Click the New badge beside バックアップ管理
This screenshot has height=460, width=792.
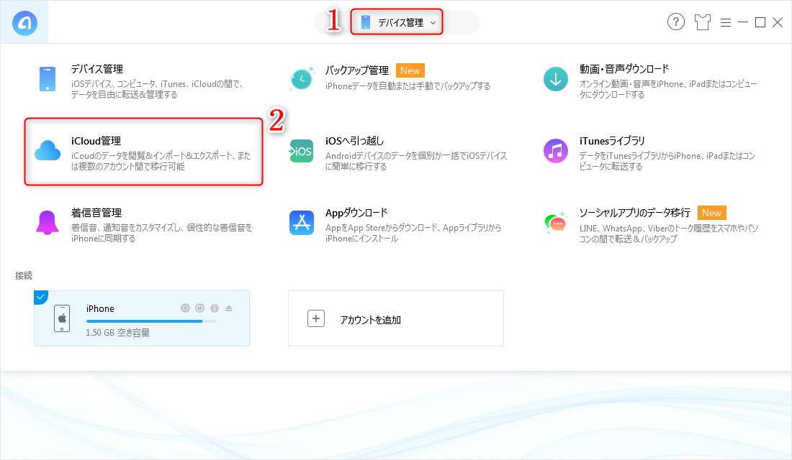pyautogui.click(x=410, y=70)
